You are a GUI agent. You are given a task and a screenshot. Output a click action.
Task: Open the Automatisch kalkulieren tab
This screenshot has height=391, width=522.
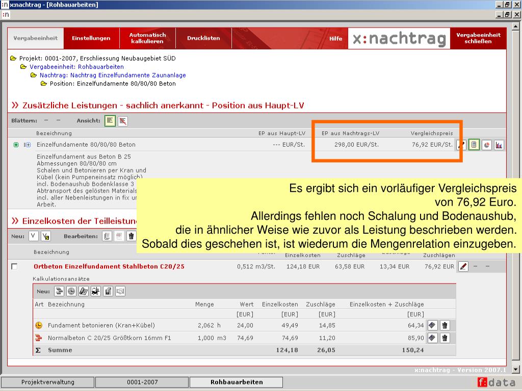coord(147,38)
